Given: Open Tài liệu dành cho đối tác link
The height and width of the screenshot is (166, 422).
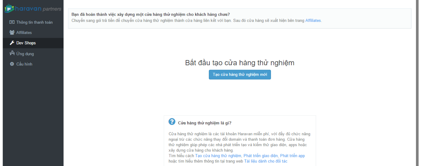Looking at the screenshot, I should point(266,161).
